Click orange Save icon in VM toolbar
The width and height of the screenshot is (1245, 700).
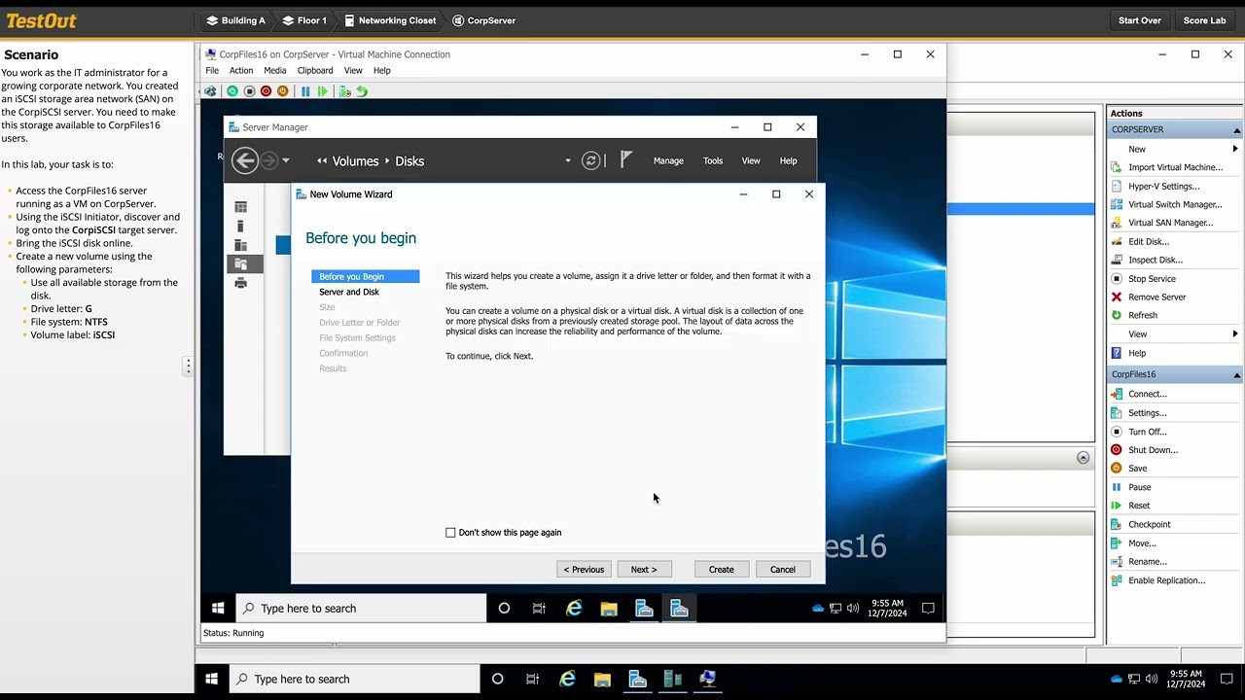click(283, 91)
